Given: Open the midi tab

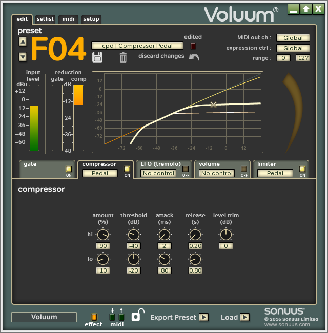Looking at the screenshot, I should tap(68, 19).
